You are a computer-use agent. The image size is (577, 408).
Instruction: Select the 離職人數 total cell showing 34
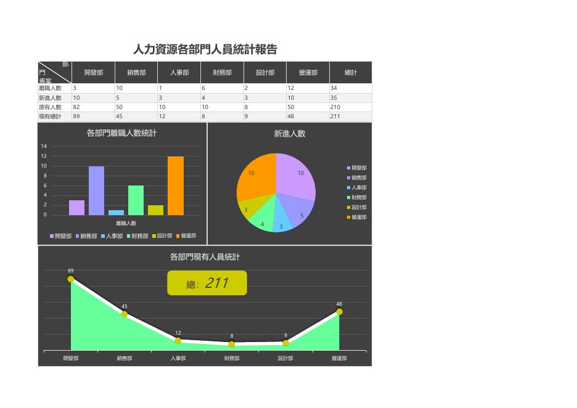coord(351,88)
